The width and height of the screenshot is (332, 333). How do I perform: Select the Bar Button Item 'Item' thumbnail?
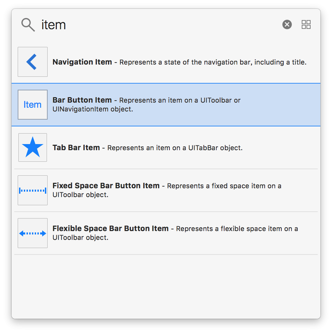point(33,105)
